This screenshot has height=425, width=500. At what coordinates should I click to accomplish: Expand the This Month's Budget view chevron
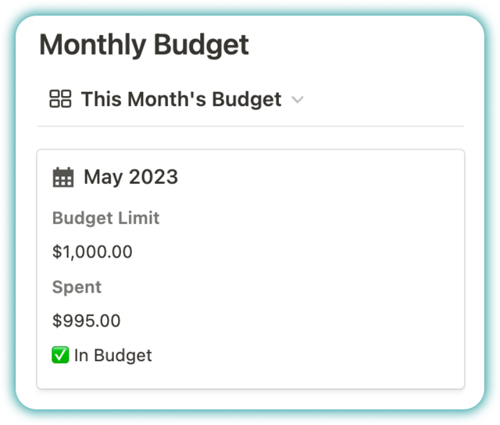coord(298,100)
